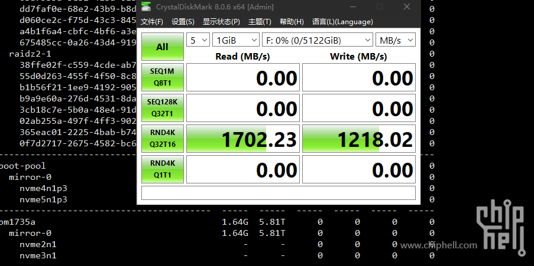Click the RND4K Q1T1 read result 0.00
This screenshot has height=266, width=534.
pyautogui.click(x=243, y=169)
